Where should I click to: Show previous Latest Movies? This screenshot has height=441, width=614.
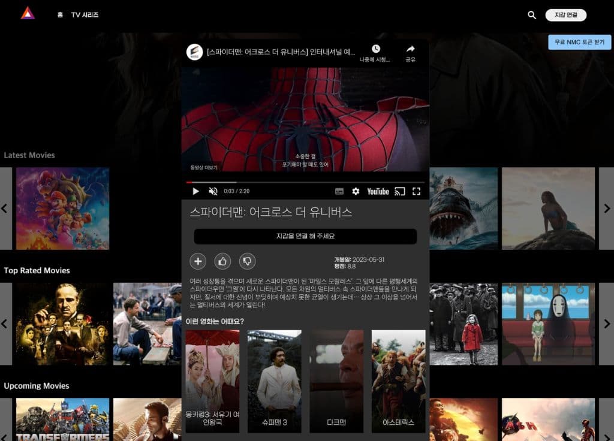pos(5,209)
